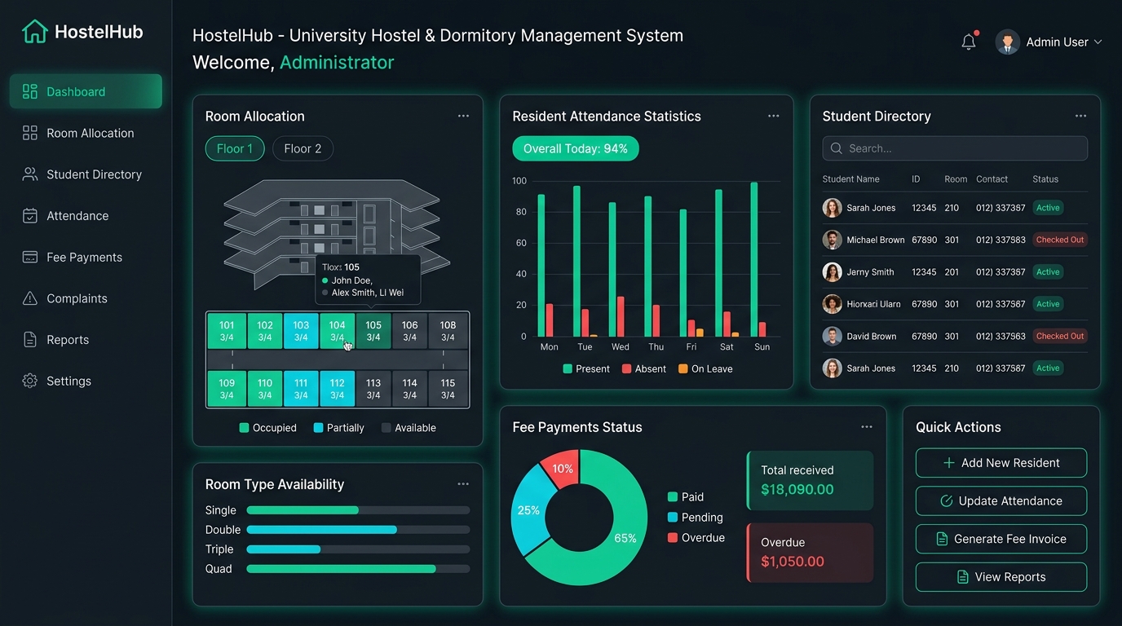
Task: Click the Dashboard sidebar icon
Action: point(30,91)
